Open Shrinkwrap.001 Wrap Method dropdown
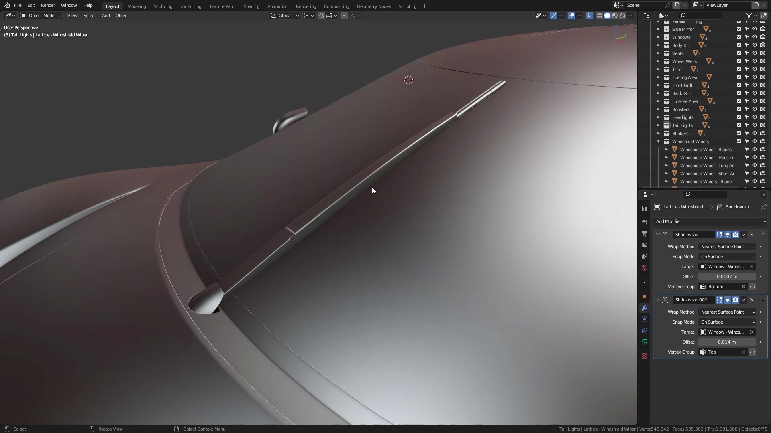Viewport: 771px width, 433px height. [727, 312]
